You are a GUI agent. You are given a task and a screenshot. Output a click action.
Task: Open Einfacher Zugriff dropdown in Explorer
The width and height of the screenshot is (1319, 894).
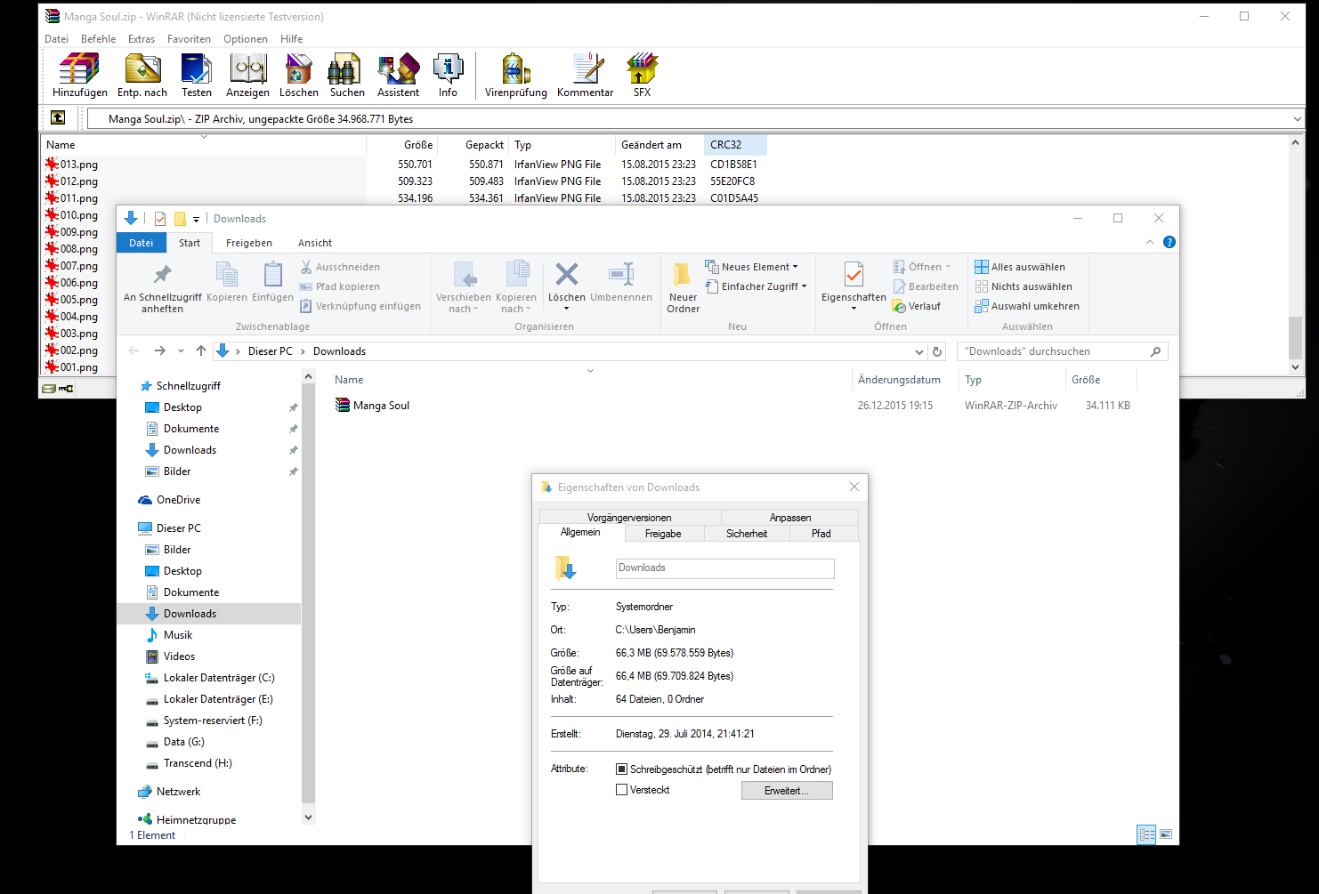(x=757, y=286)
